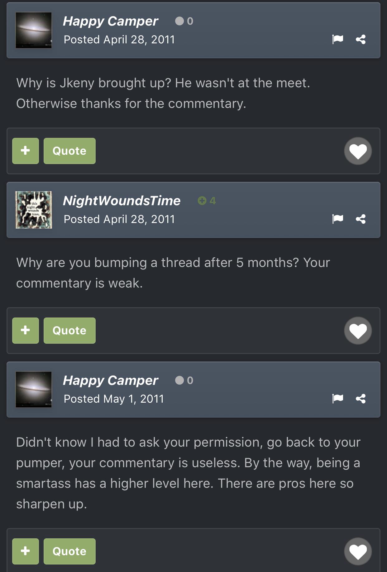Add NightWoundsTime's post to multi-quote
The height and width of the screenshot is (572, 387).
(x=26, y=331)
